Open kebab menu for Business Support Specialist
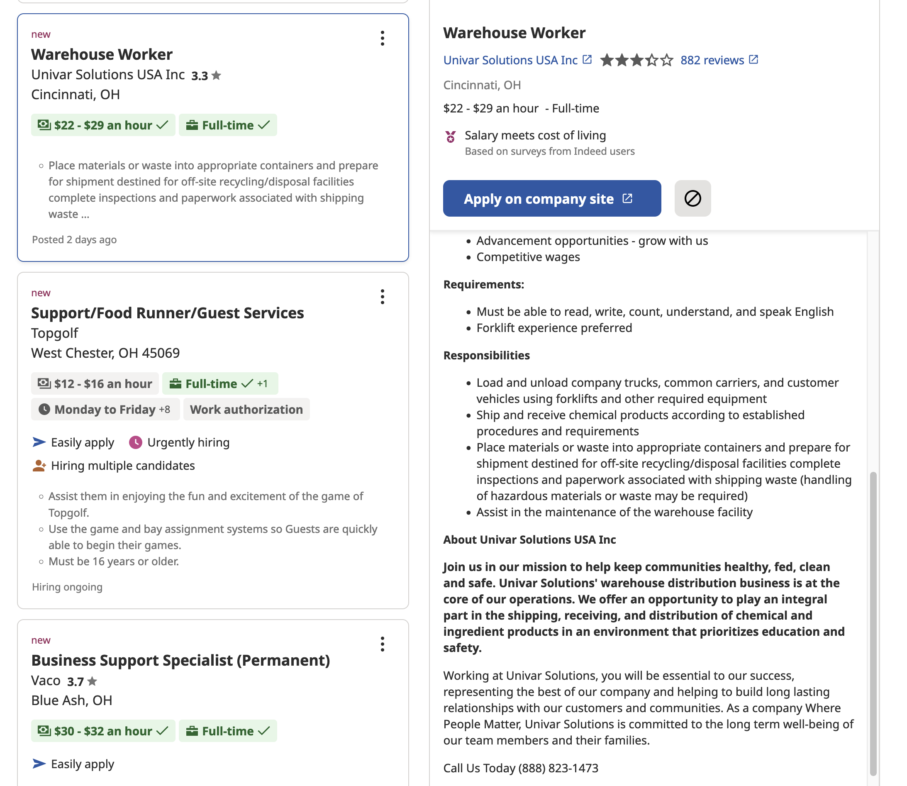The image size is (907, 786). pyautogui.click(x=383, y=644)
